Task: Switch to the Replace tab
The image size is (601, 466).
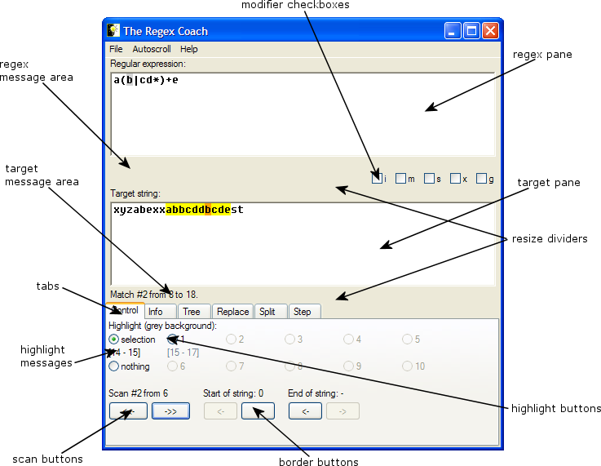Action: click(x=232, y=312)
